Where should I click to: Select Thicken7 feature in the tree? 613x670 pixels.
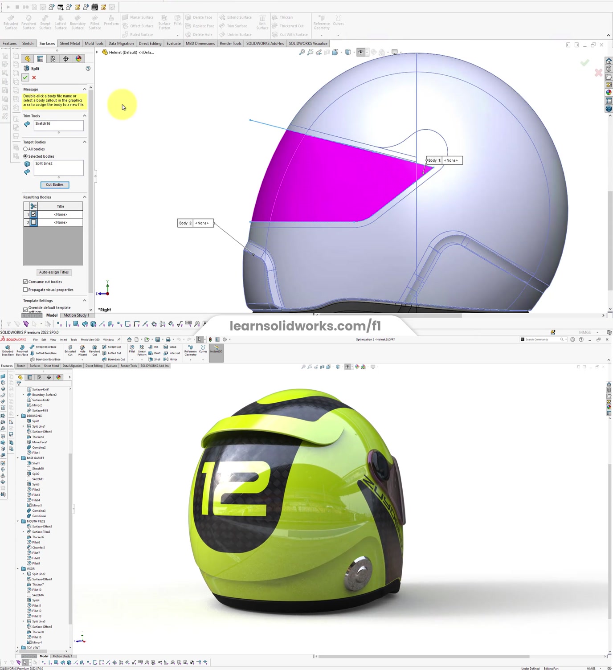click(38, 584)
